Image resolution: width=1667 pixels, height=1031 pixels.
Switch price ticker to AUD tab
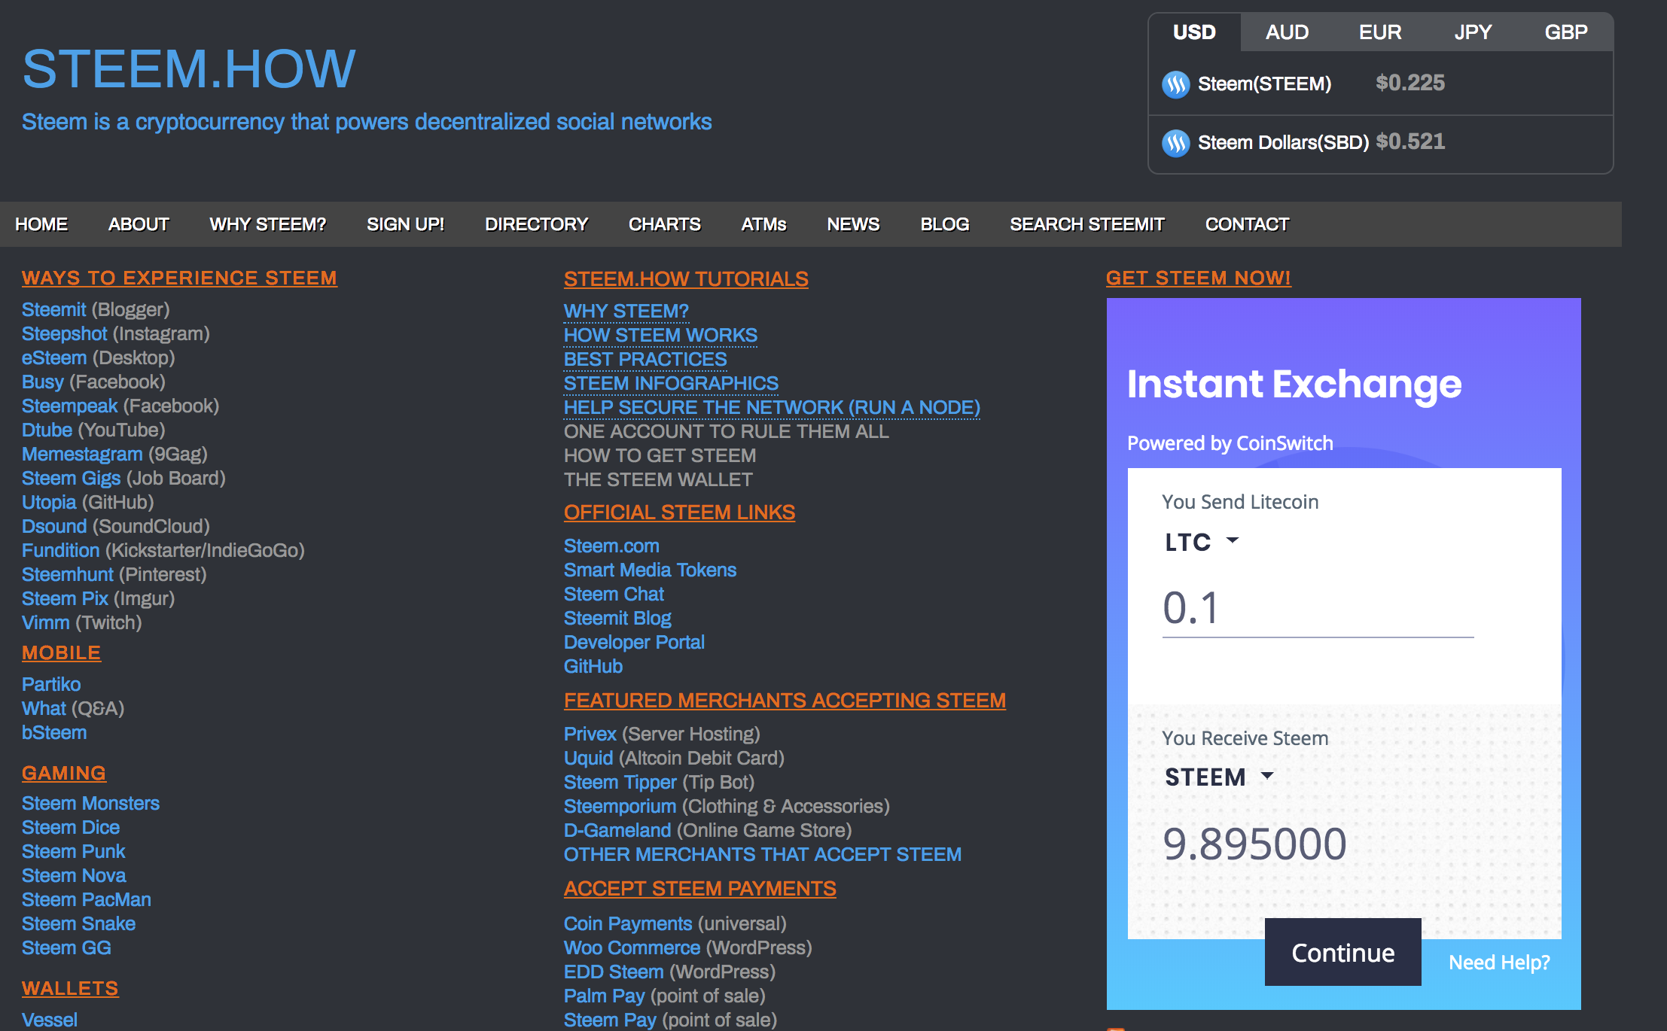point(1287,32)
